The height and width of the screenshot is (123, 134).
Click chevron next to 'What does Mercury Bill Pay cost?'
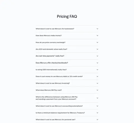[x=97, y=90]
